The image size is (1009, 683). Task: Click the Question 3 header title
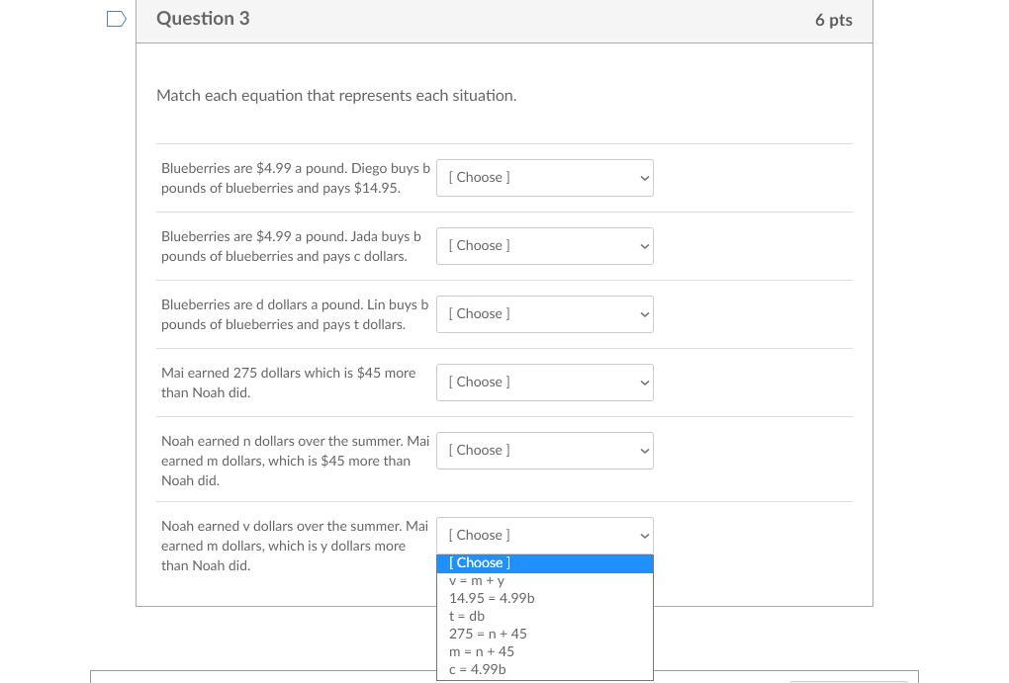coord(203,19)
